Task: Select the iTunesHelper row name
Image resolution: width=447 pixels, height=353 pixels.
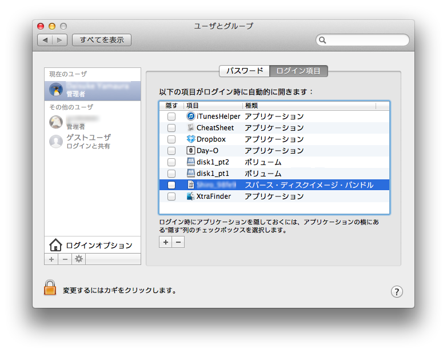Action: (x=218, y=117)
